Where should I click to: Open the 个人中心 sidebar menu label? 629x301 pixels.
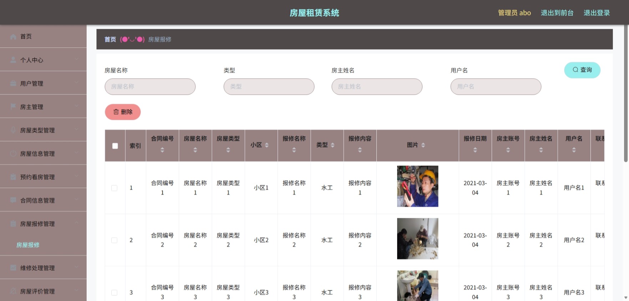pos(32,60)
